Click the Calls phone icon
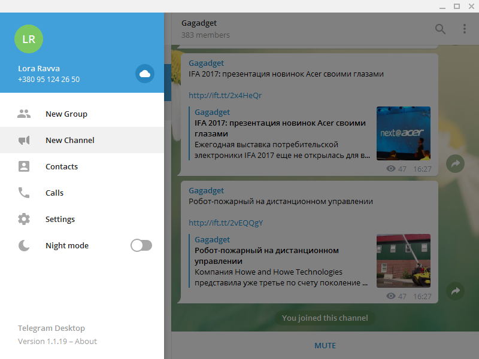 24,193
